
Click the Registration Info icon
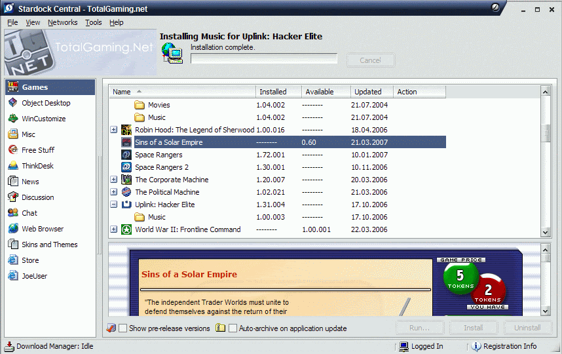pyautogui.click(x=476, y=346)
